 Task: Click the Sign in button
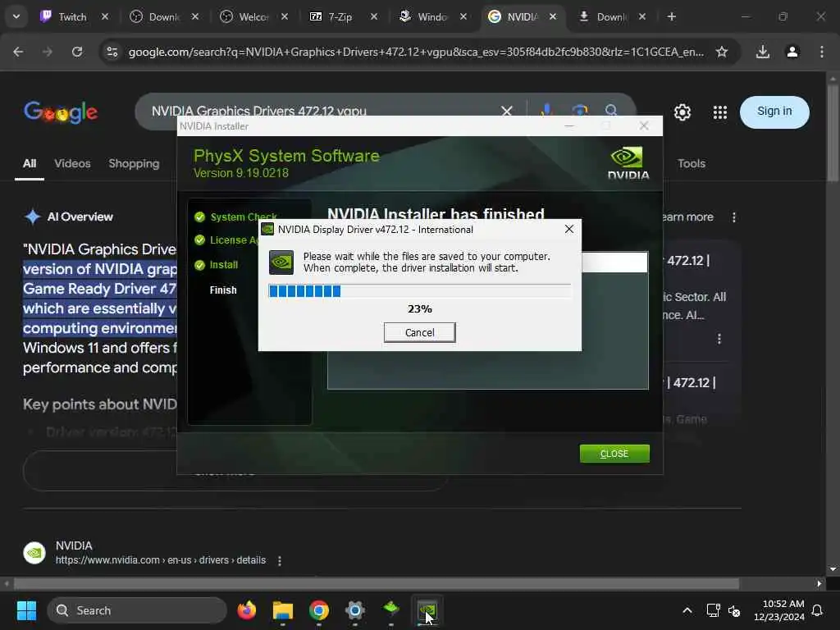point(774,112)
